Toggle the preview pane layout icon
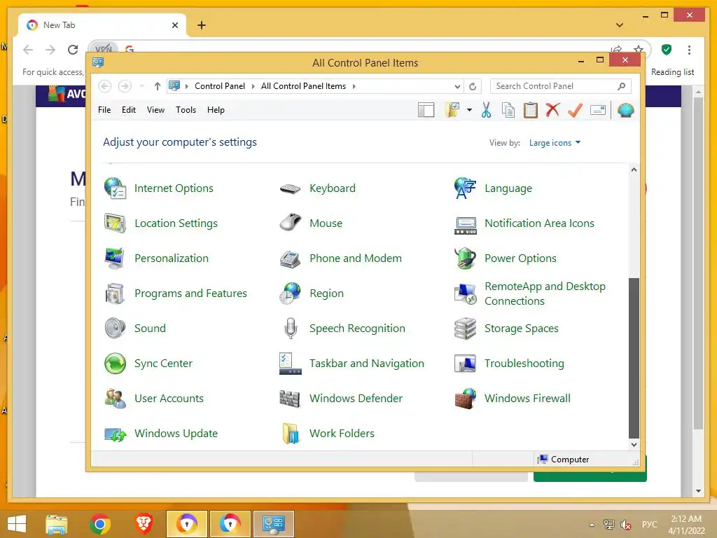717x538 pixels. [426, 110]
